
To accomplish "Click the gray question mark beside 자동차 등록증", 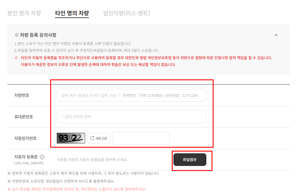I will click(x=42, y=157).
